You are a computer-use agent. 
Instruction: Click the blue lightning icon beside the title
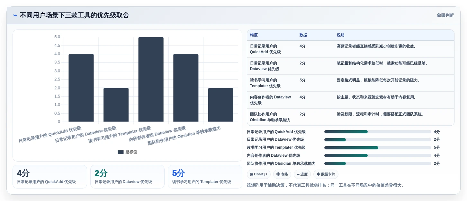15,15
